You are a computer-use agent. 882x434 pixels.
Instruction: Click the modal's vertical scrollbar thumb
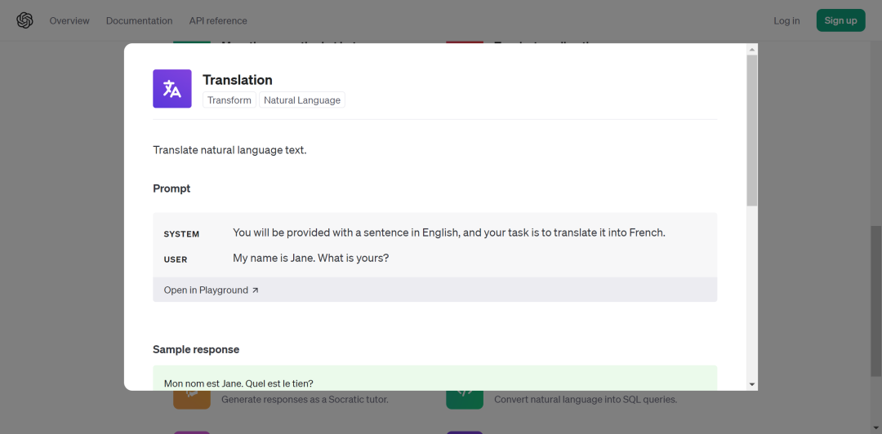pyautogui.click(x=751, y=131)
